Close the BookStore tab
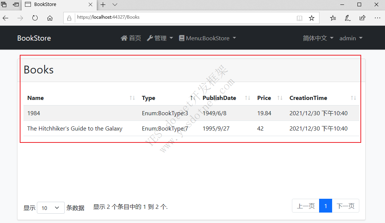The height and width of the screenshot is (223, 385). [90, 4]
